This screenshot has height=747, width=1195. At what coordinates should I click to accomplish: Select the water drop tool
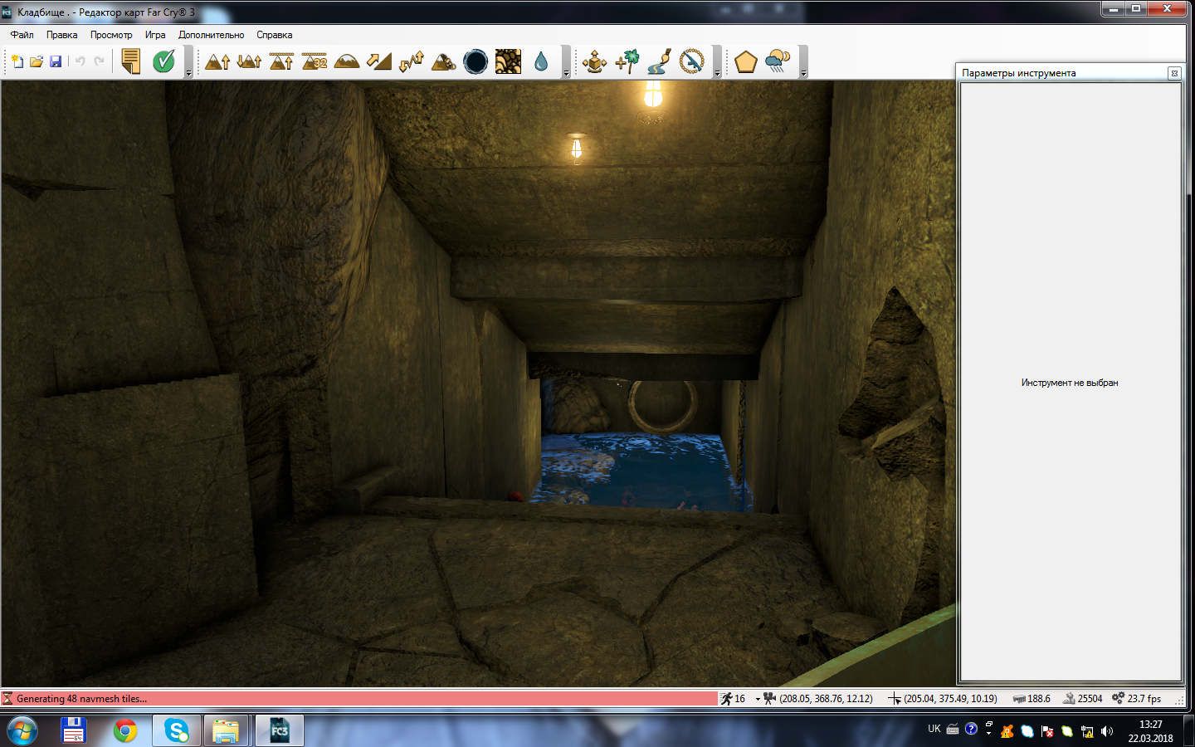click(x=541, y=61)
